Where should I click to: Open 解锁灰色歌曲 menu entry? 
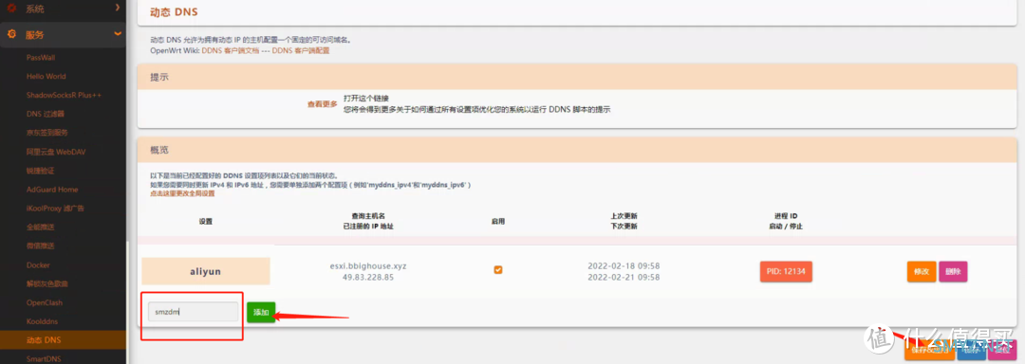click(47, 283)
